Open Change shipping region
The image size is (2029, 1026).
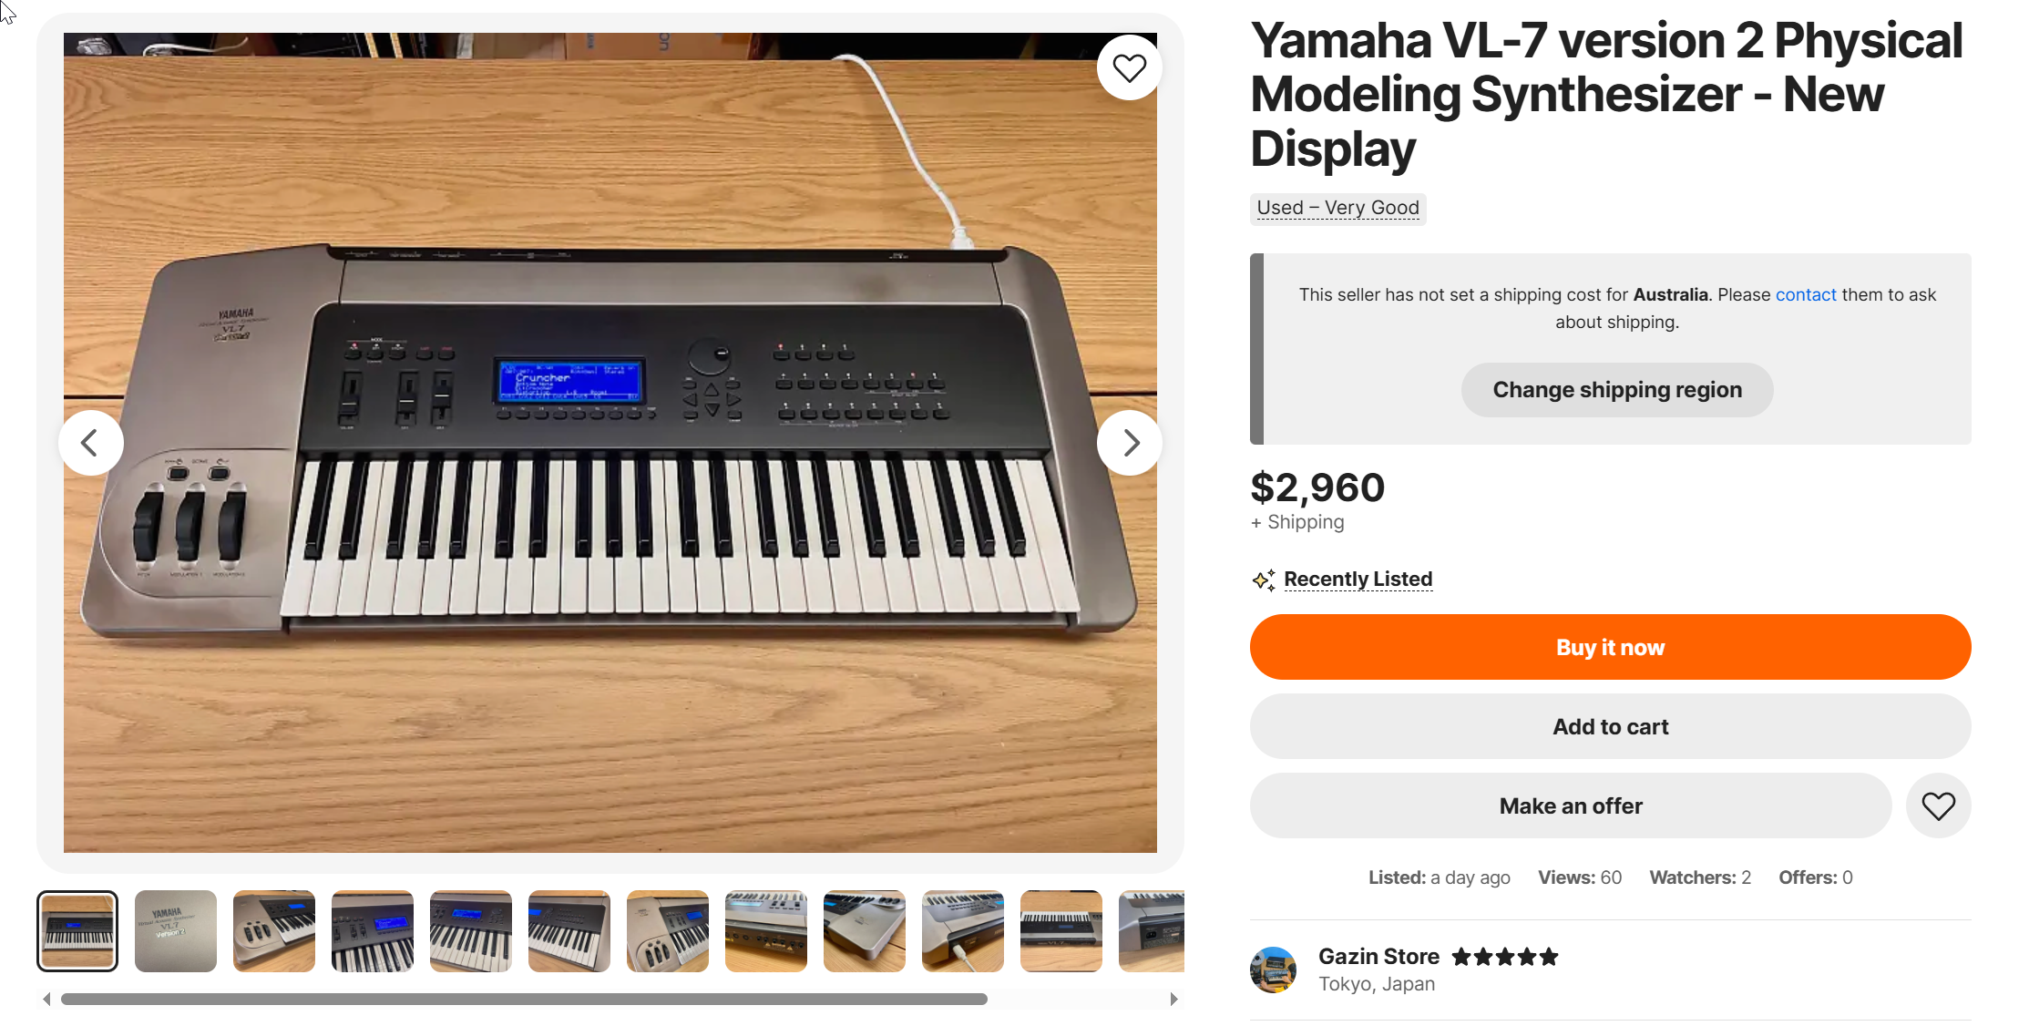1617,390
